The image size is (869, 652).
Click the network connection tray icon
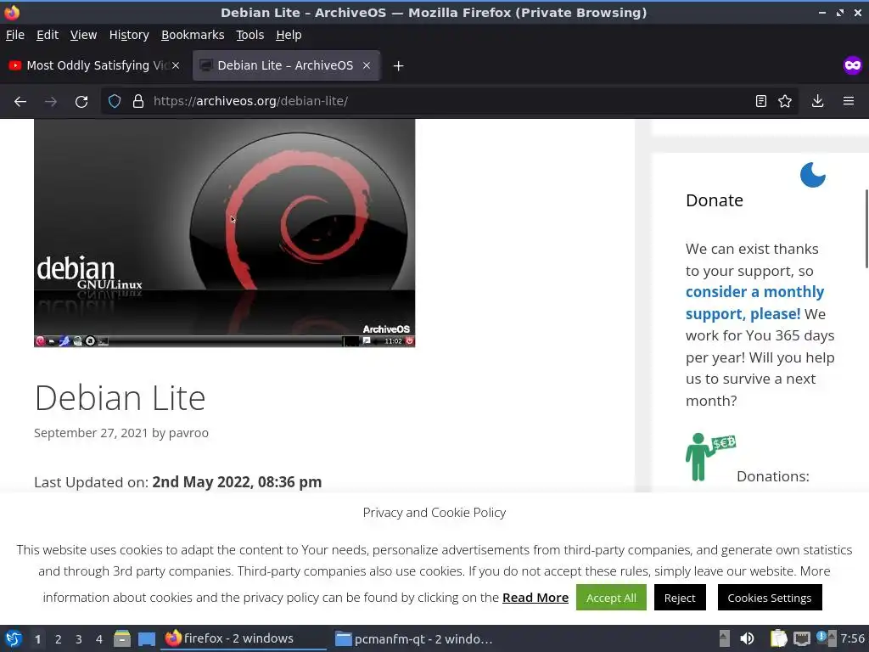[801, 638]
